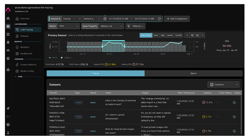Switch to the Traces tab
This screenshot has width=249, height=138.
95,73
